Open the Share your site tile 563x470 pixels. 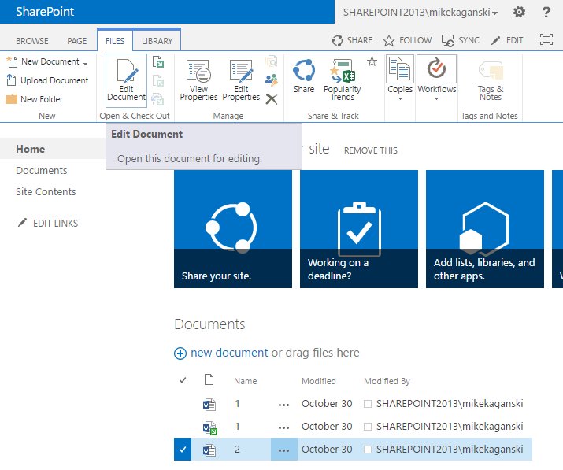click(233, 229)
